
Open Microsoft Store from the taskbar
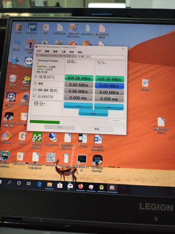(x=60, y=185)
